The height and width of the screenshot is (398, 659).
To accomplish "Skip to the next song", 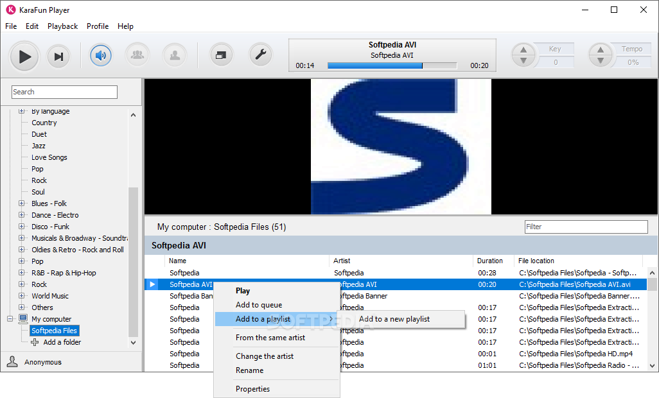I will [x=58, y=56].
